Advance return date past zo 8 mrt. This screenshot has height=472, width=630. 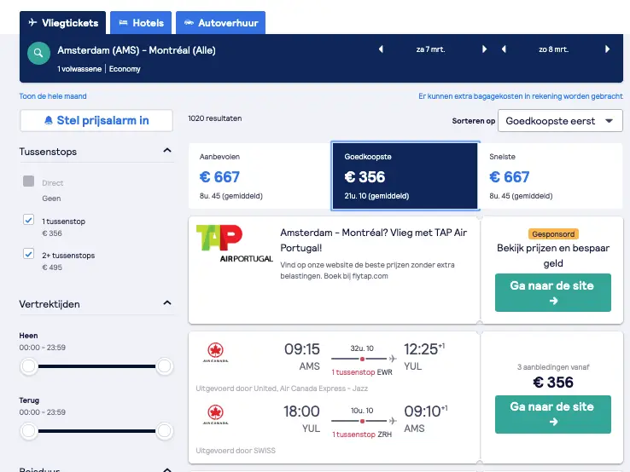pos(607,49)
